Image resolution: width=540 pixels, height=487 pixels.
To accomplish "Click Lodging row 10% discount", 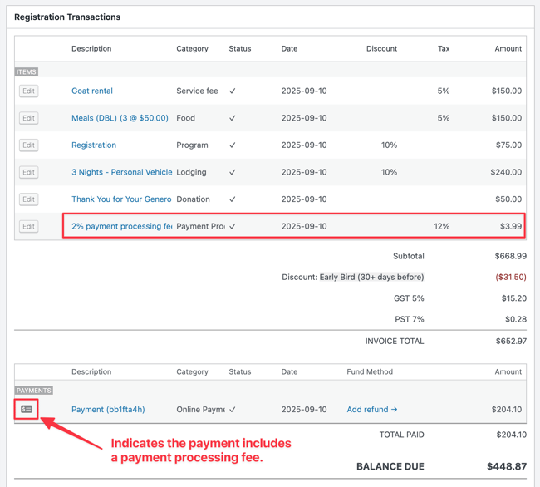I will 389,172.
